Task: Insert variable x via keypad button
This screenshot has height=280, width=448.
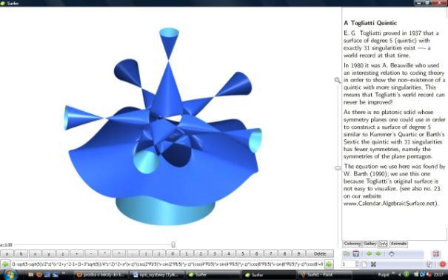Action: pos(35,253)
